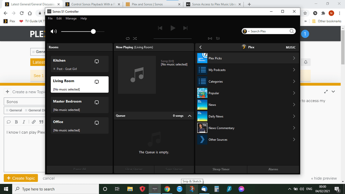Viewport: 345px width, 194px height.
Task: Open notification bell on Plex forum
Action: click(305, 62)
